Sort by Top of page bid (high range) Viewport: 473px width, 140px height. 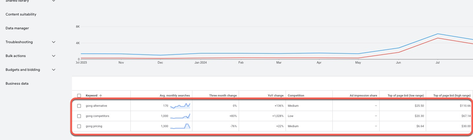[x=452, y=96]
